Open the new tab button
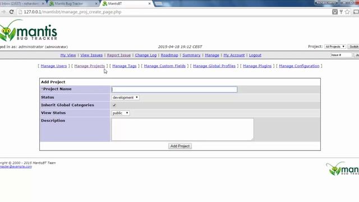This screenshot has width=359, height=202. (159, 4)
